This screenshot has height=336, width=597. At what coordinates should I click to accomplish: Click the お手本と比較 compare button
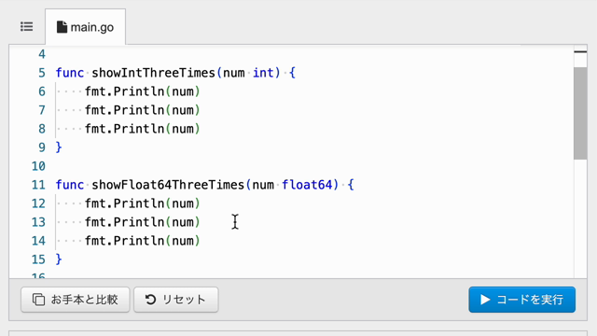76,300
